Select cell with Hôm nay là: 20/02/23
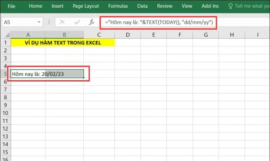 tap(47, 74)
